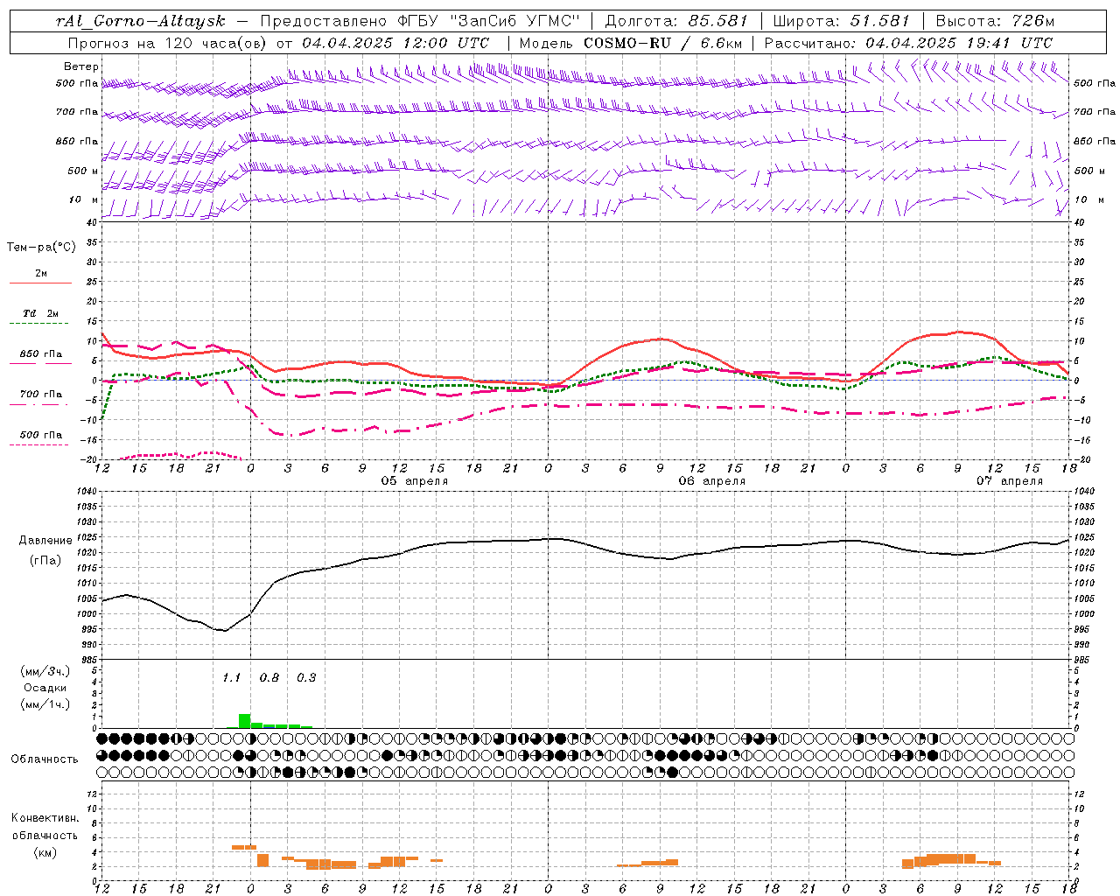Screen dimensions: 1120x896
Task: Click 'Рассчитано: 04.04.2025 19:41 UTC' timestamp
Action: pos(908,43)
